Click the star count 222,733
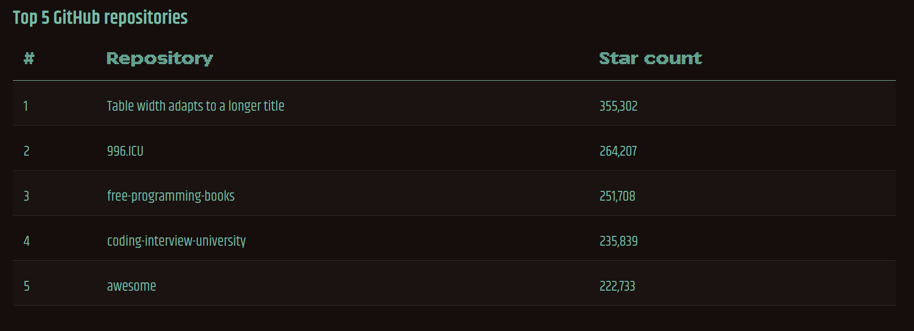Viewport: 914px width, 331px height. click(617, 286)
